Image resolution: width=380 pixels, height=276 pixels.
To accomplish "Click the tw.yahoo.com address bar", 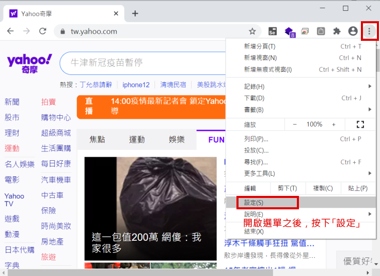I will [157, 32].
